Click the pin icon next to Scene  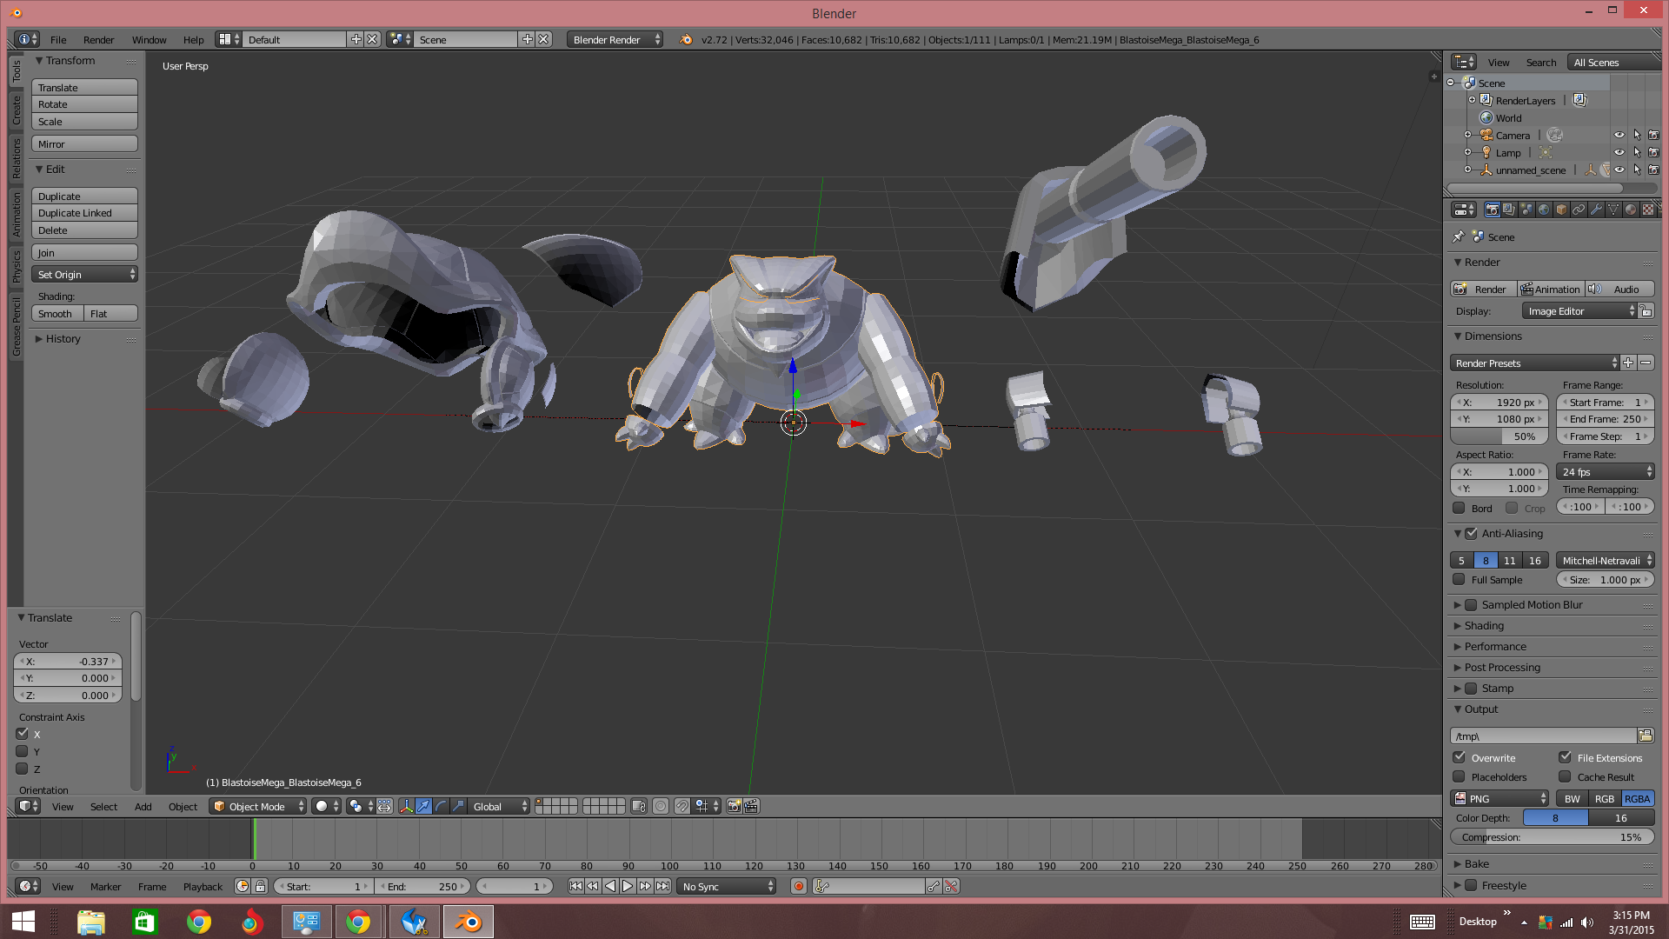click(x=1459, y=236)
